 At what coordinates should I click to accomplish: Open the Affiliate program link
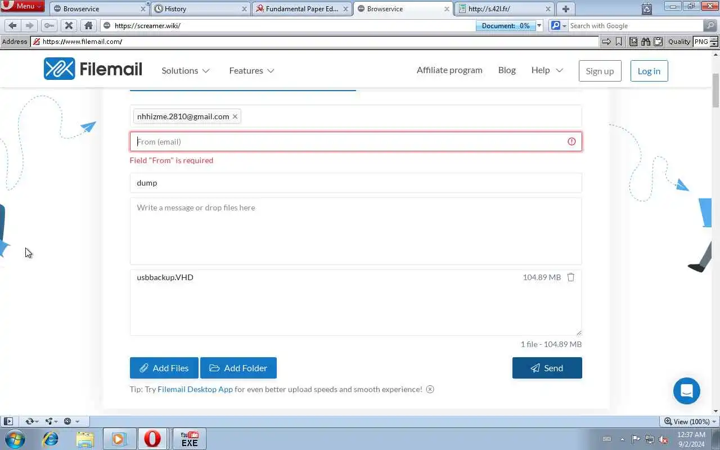[449, 70]
